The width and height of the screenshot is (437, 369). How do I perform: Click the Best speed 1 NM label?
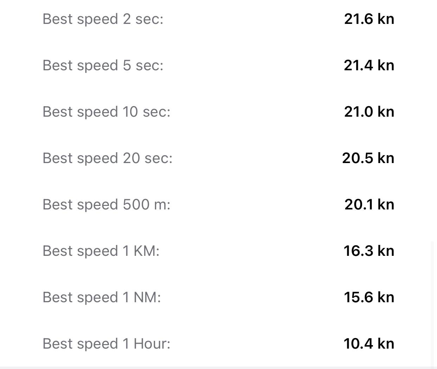click(101, 297)
